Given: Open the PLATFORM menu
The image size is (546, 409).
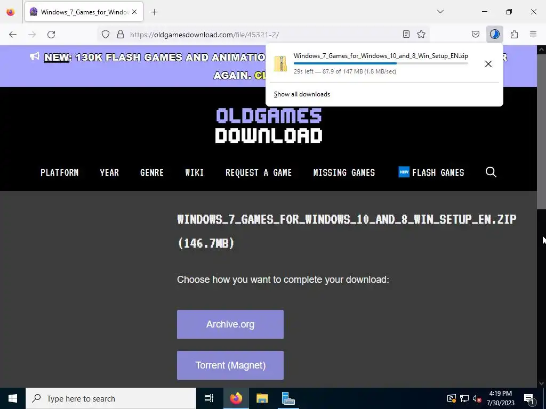Looking at the screenshot, I should (60, 173).
